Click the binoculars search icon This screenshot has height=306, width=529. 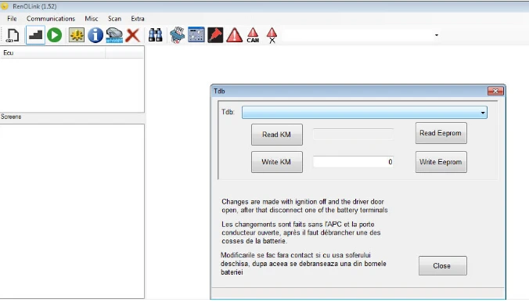[x=156, y=35]
